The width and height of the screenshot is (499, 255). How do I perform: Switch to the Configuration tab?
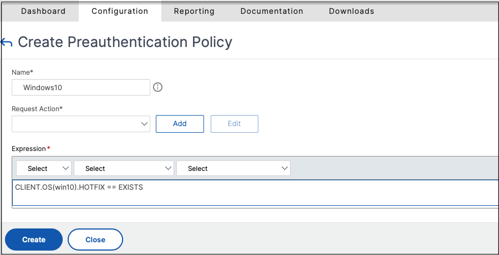pos(120,11)
